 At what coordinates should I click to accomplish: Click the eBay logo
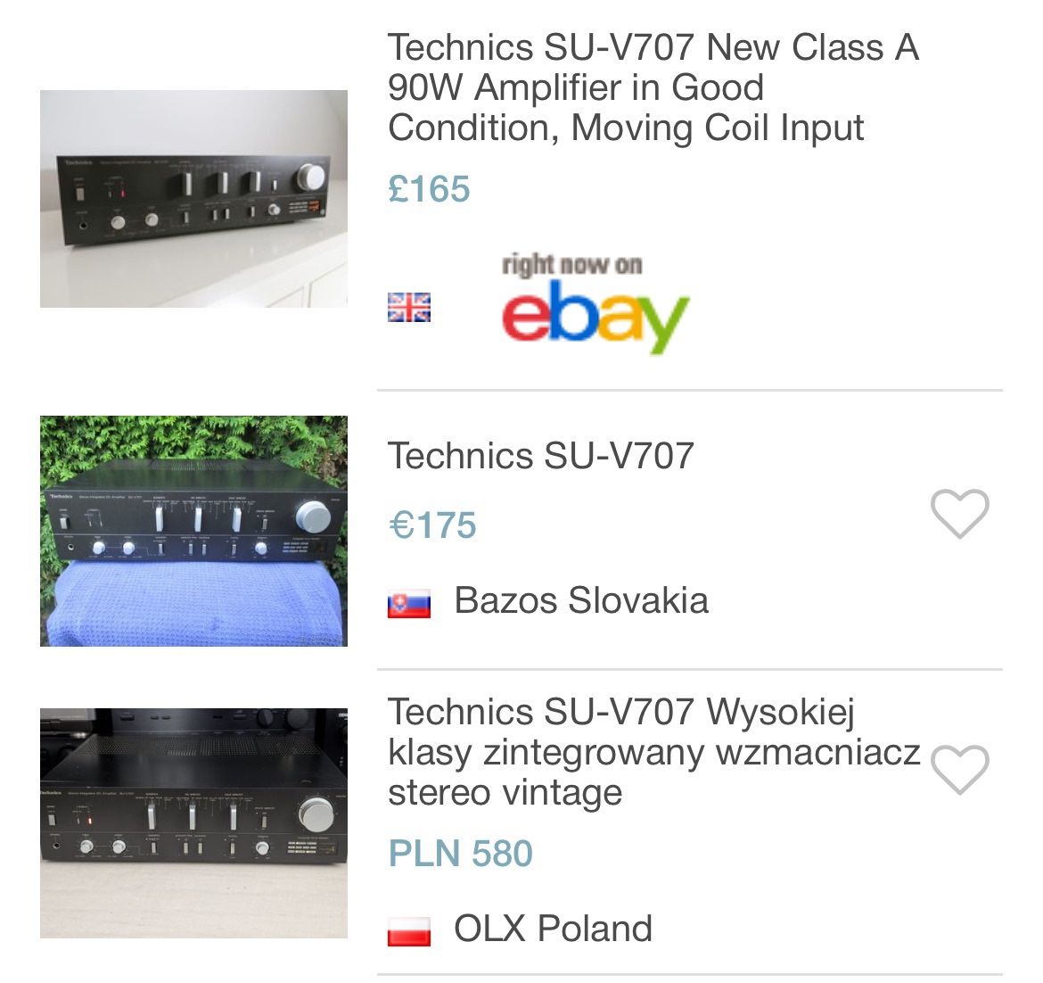595,317
